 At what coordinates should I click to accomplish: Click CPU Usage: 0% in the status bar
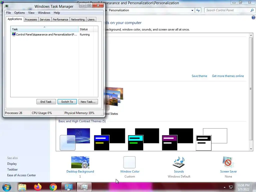42,113
